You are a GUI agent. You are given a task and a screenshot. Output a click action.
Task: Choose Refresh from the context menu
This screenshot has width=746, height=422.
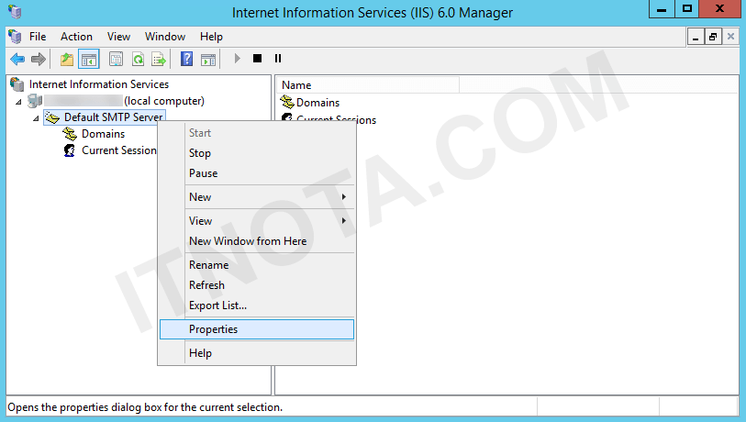click(257, 285)
